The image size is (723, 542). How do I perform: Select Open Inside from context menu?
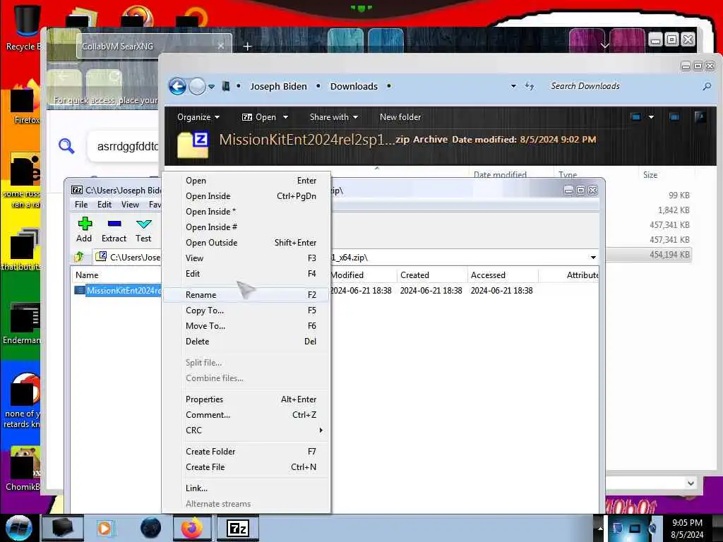point(246,196)
